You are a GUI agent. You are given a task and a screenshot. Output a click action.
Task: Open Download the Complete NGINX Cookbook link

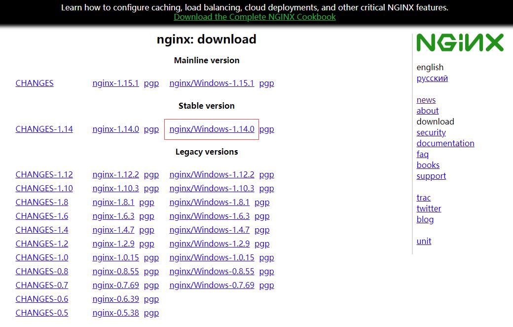pyautogui.click(x=255, y=17)
